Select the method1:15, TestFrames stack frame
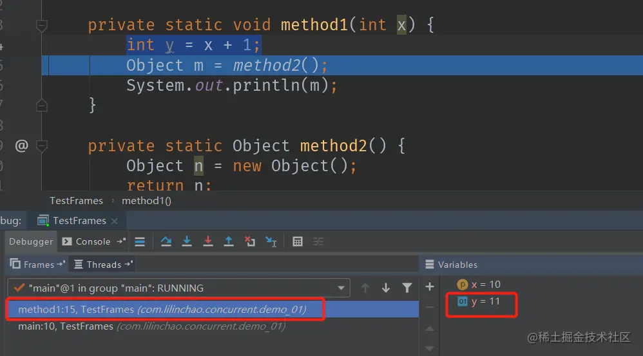Screen dimensions: 643x356 [x=213, y=309]
